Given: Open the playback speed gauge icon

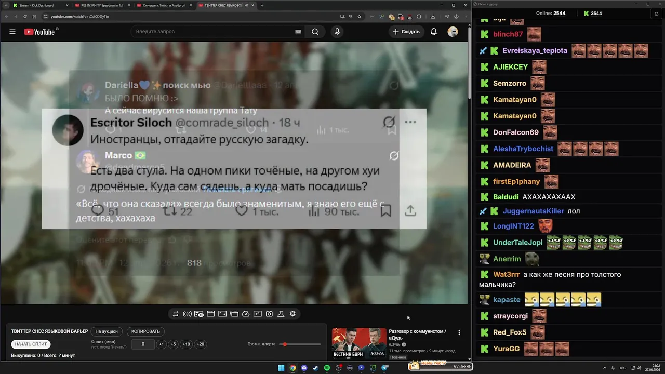Looking at the screenshot, I should click(246, 314).
